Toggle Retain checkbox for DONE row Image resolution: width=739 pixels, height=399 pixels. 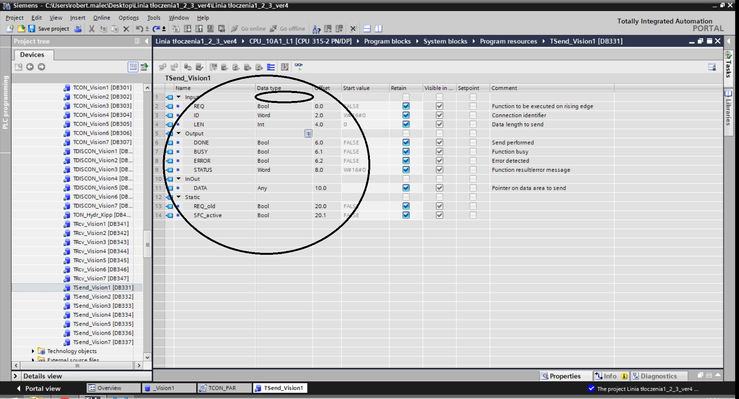click(x=406, y=142)
